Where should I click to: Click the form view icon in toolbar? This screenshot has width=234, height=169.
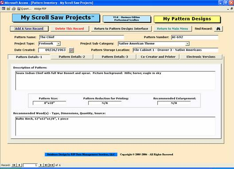(4, 9)
